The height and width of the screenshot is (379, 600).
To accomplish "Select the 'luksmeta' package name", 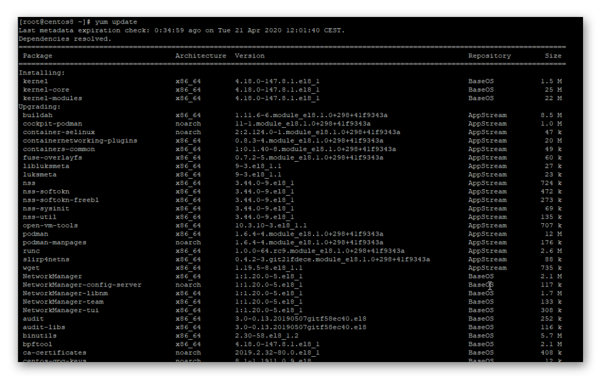I will click(40, 175).
